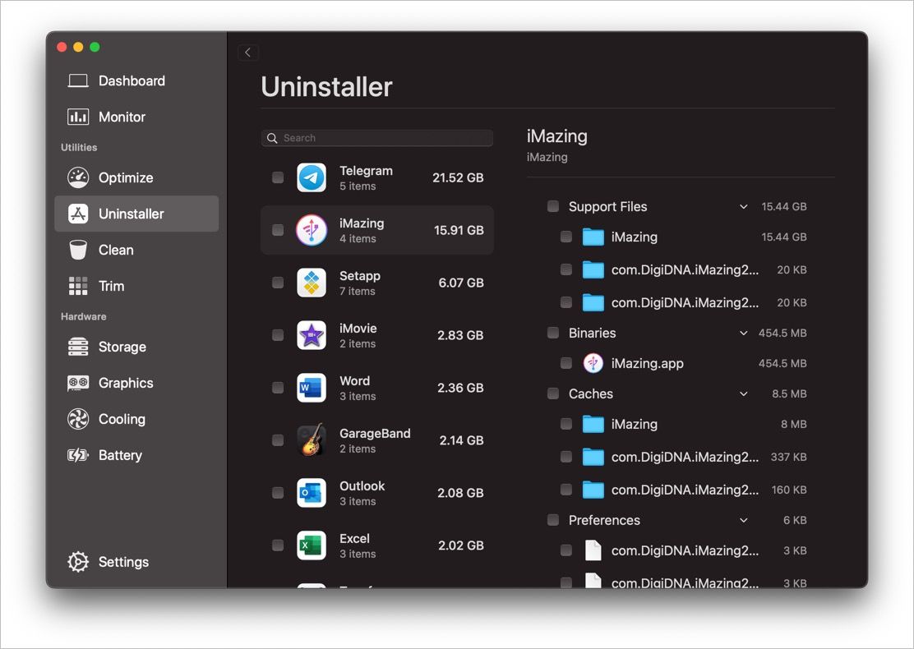Click the iMazing folder icon under Caches
The image size is (914, 649).
(x=593, y=424)
